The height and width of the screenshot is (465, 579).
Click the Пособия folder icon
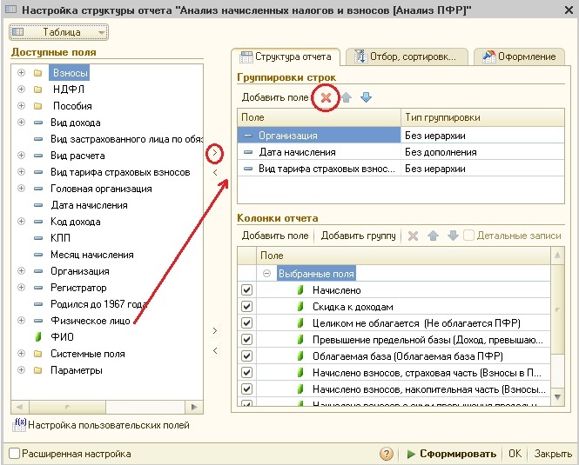tap(37, 106)
